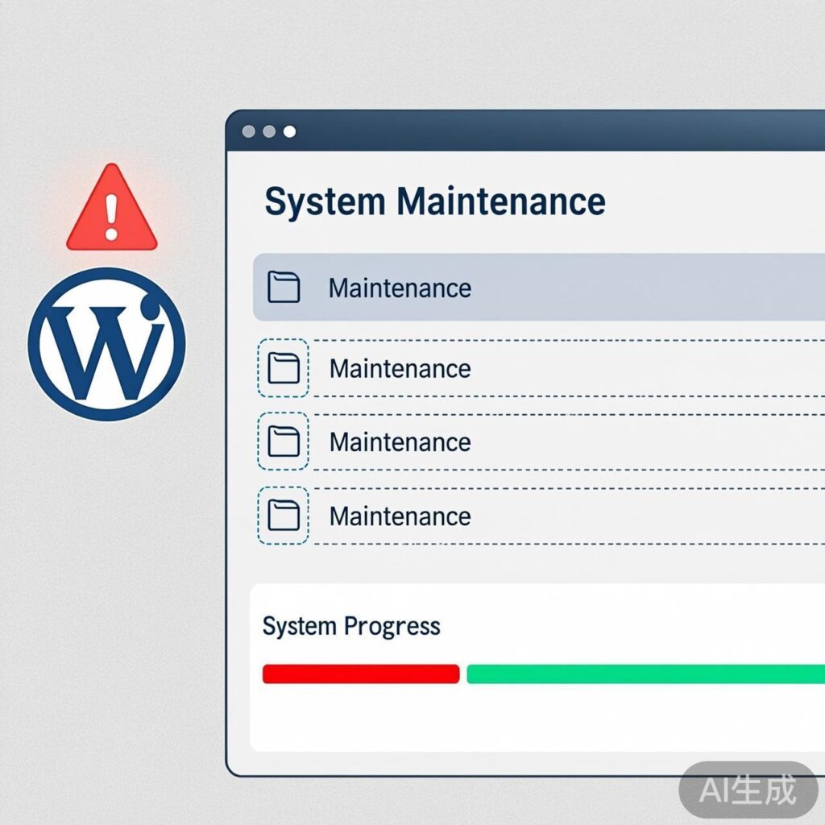Click the first gray dot in title bar
Viewport: 825px width, 825px height.
[x=248, y=131]
